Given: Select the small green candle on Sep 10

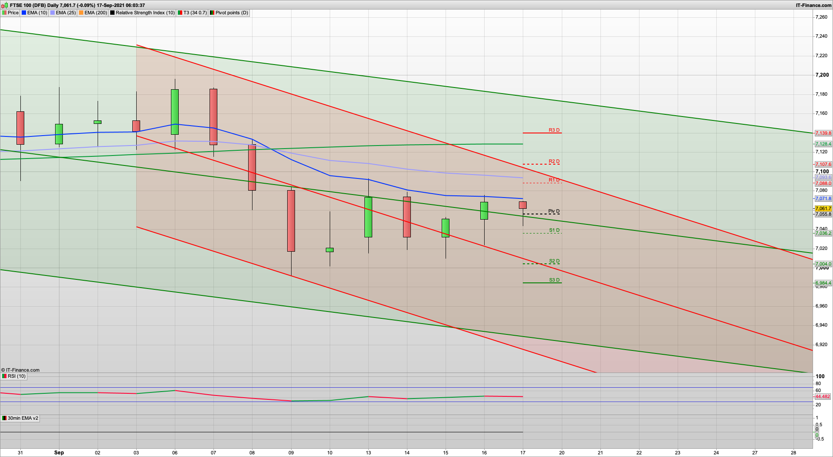Looking at the screenshot, I should pyautogui.click(x=330, y=250).
